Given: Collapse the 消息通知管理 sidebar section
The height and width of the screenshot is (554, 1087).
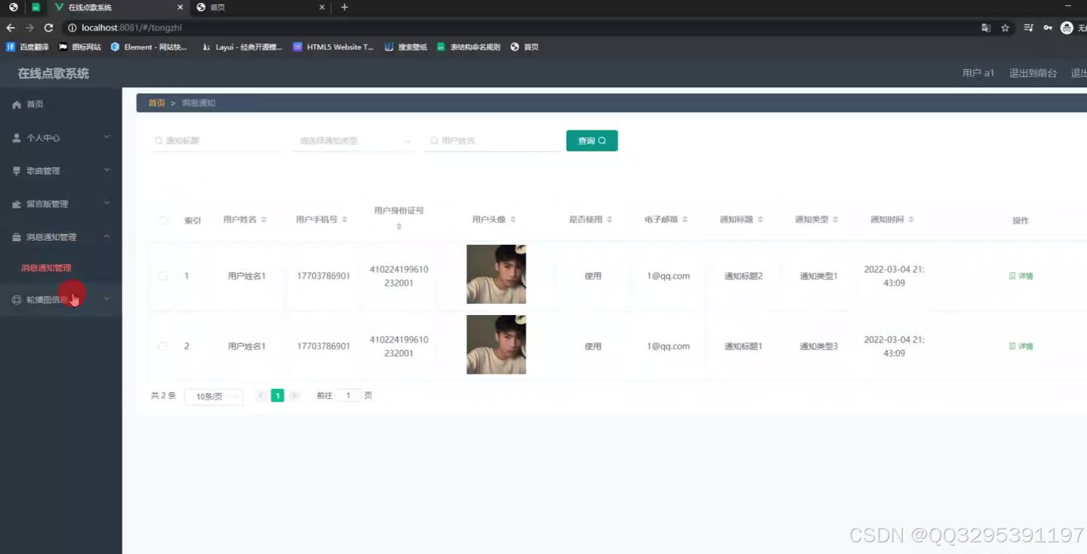Looking at the screenshot, I should (106, 237).
